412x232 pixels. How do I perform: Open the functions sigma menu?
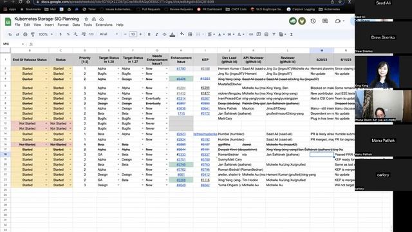(x=291, y=34)
